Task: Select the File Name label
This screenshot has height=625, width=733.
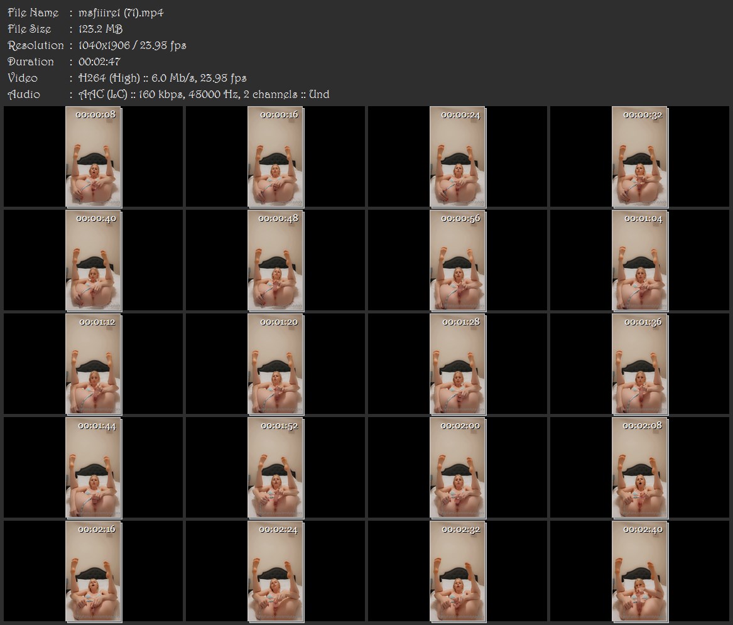Action: point(33,13)
